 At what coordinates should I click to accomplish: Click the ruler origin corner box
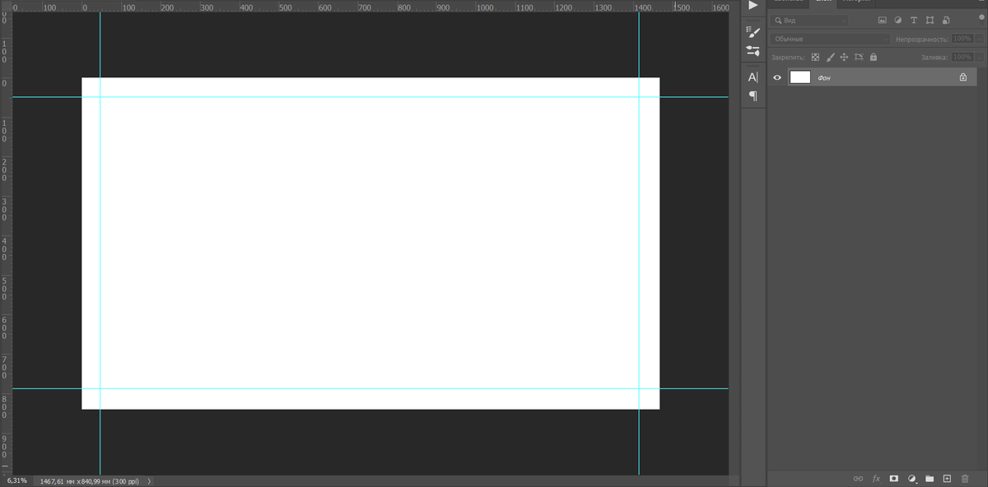coord(6,6)
